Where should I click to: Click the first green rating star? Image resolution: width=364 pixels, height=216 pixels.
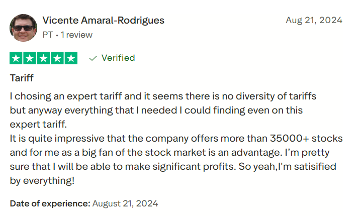coord(17,58)
